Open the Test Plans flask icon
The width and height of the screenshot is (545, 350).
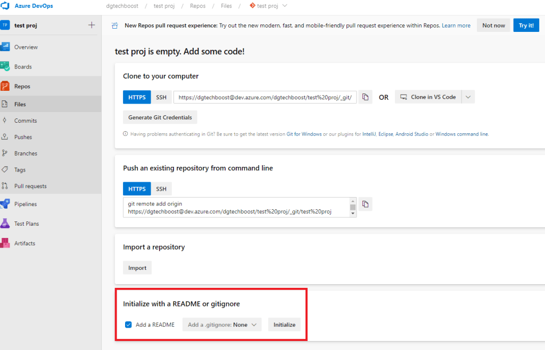pos(5,224)
